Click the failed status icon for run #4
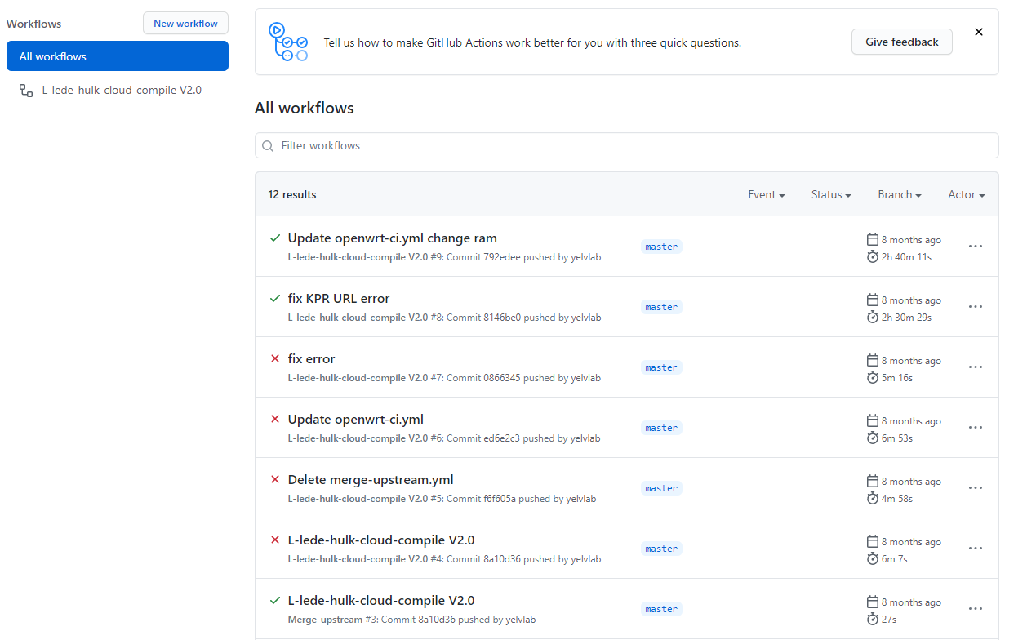 coord(275,540)
